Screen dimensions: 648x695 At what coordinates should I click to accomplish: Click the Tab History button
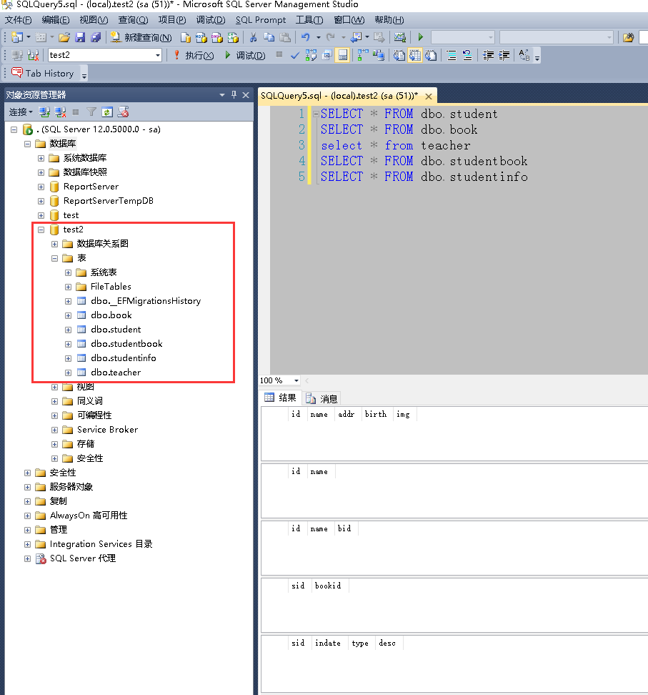[x=43, y=73]
